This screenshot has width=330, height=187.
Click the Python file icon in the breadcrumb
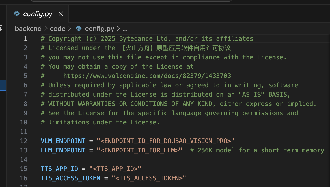pyautogui.click(x=79, y=28)
